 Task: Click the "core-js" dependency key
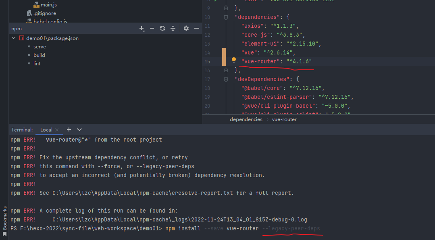[x=256, y=35]
